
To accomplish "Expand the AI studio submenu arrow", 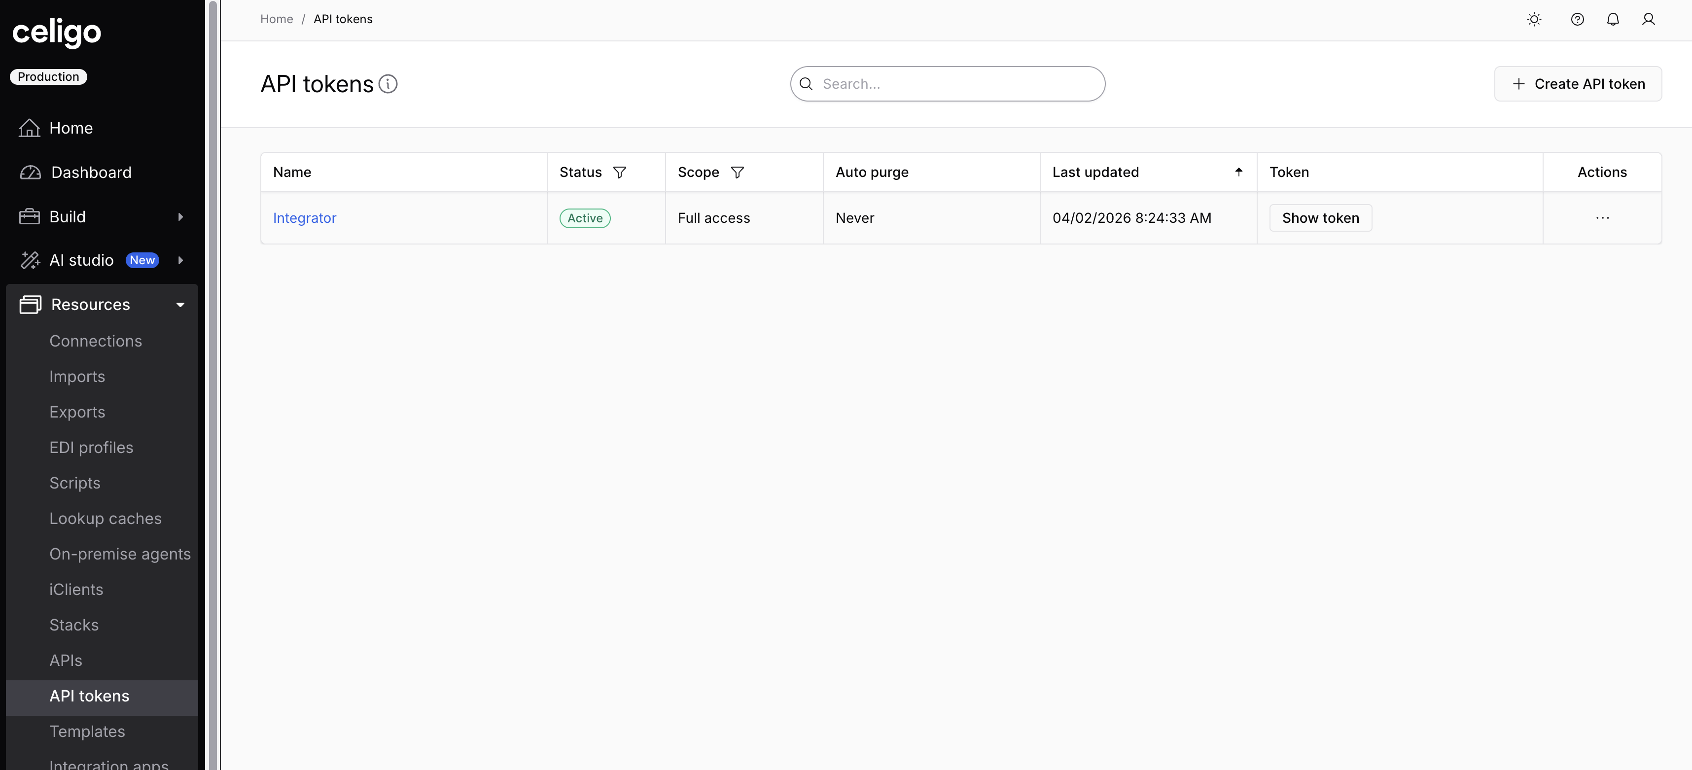I will point(180,260).
